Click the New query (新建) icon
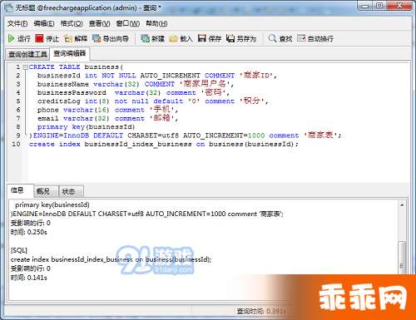 tap(145, 38)
